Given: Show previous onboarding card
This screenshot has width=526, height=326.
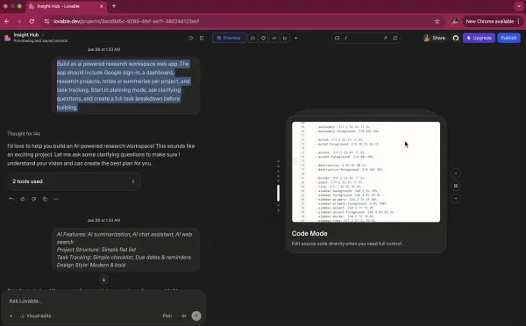Looking at the screenshot, I should (x=456, y=174).
